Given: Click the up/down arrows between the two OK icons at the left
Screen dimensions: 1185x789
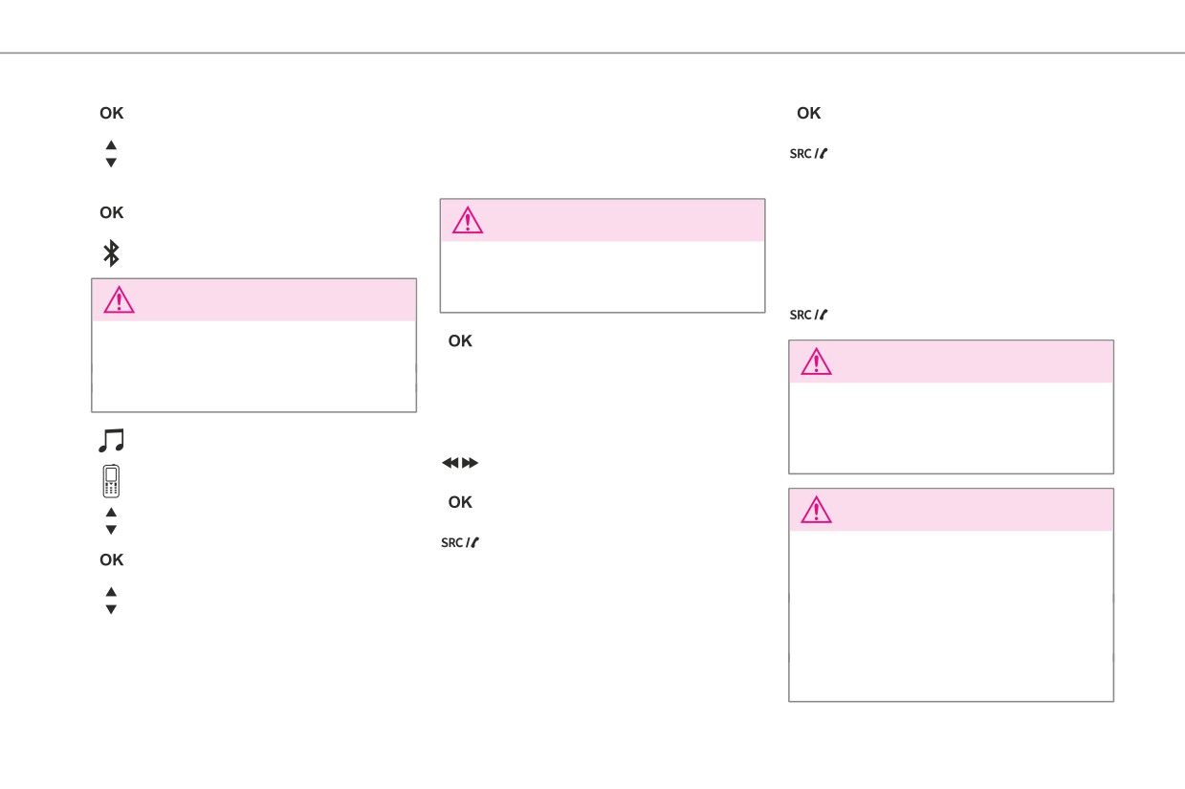Looking at the screenshot, I should pos(111,154).
